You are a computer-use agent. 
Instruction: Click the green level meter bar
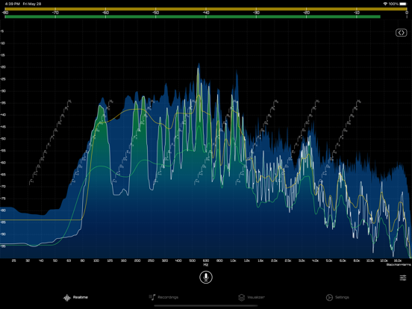click(x=193, y=17)
